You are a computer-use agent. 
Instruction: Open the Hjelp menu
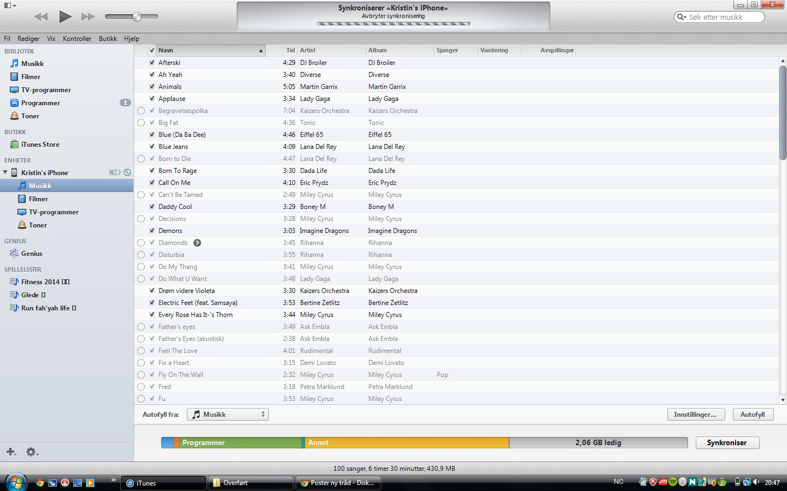(x=132, y=39)
